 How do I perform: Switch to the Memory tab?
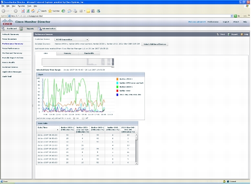(67, 53)
